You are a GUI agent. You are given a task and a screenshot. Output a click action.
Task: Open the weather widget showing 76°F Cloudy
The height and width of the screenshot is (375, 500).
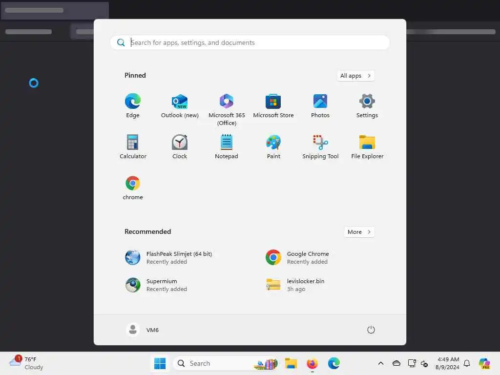(x=26, y=363)
